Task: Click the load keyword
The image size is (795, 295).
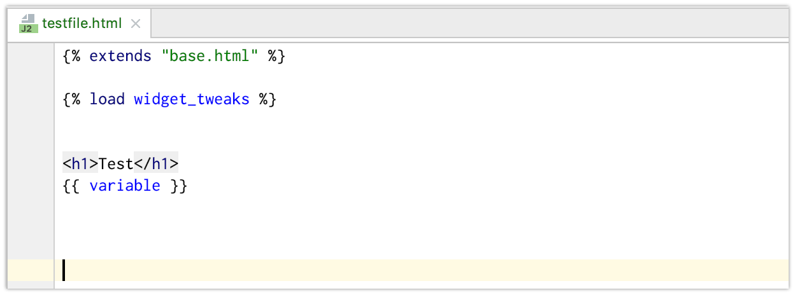Action: 107,99
